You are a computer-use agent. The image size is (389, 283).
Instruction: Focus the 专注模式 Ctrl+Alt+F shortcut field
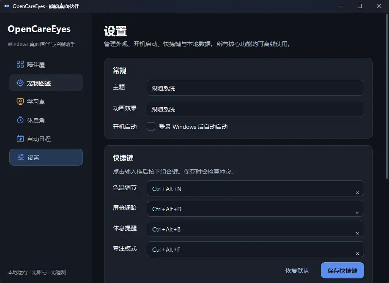[255, 250]
